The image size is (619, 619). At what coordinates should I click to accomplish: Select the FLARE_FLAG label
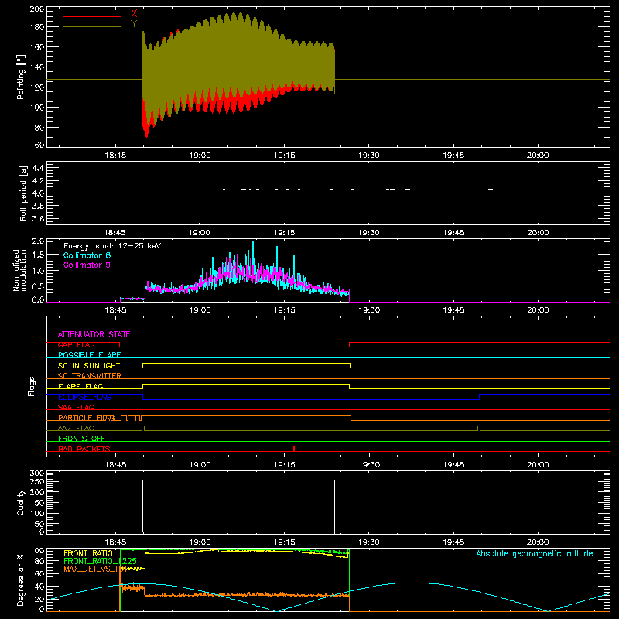(80, 386)
